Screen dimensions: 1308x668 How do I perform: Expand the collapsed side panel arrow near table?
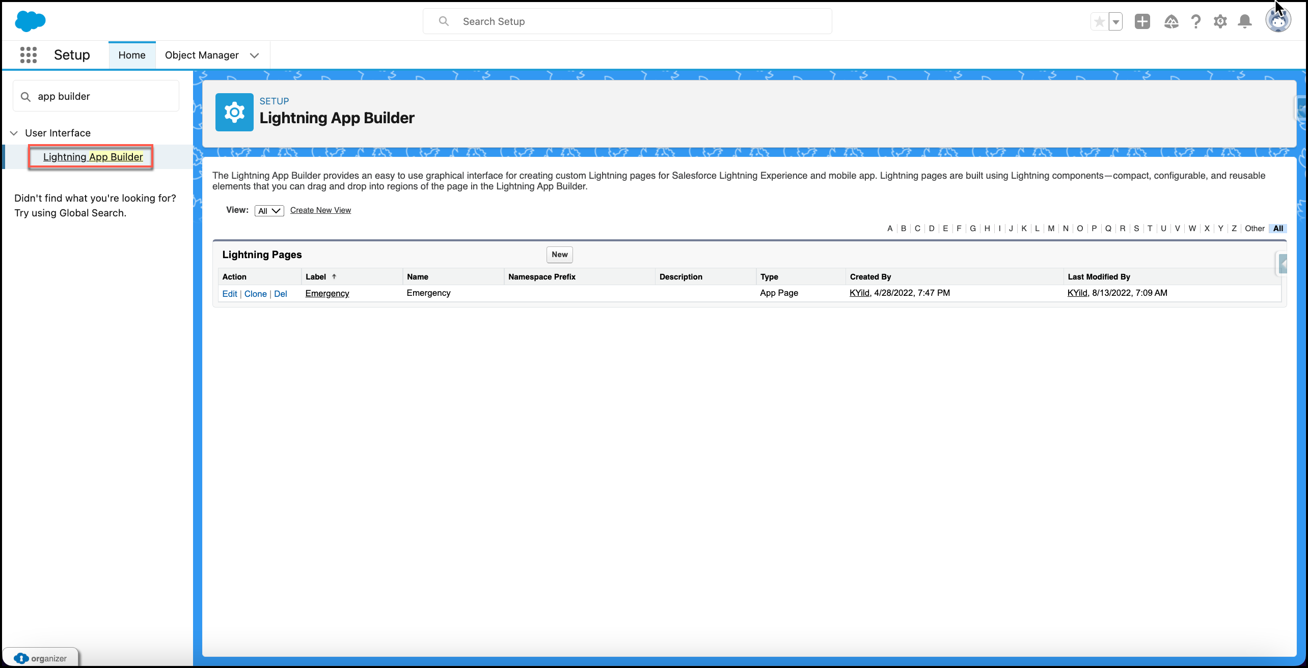[x=1283, y=264]
